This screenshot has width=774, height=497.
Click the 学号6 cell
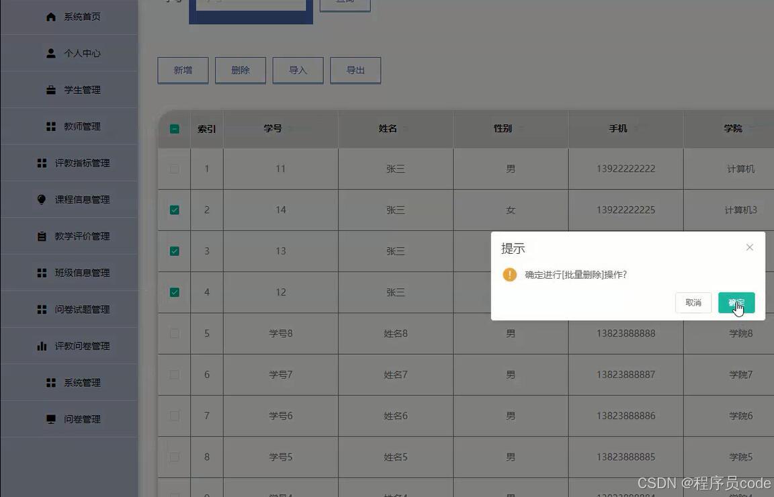pyautogui.click(x=280, y=416)
